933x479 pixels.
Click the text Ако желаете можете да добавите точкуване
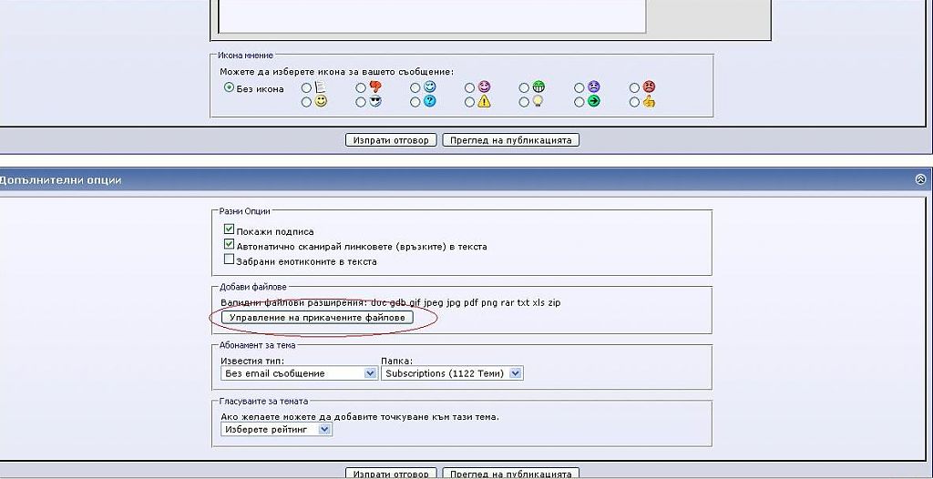click(359, 416)
